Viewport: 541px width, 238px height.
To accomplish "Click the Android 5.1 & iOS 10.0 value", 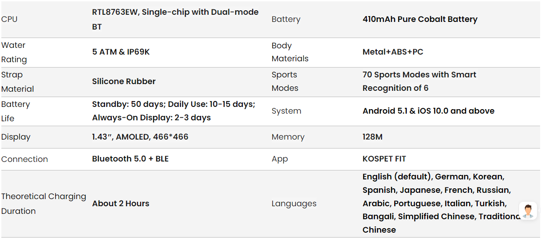I will pos(428,111).
